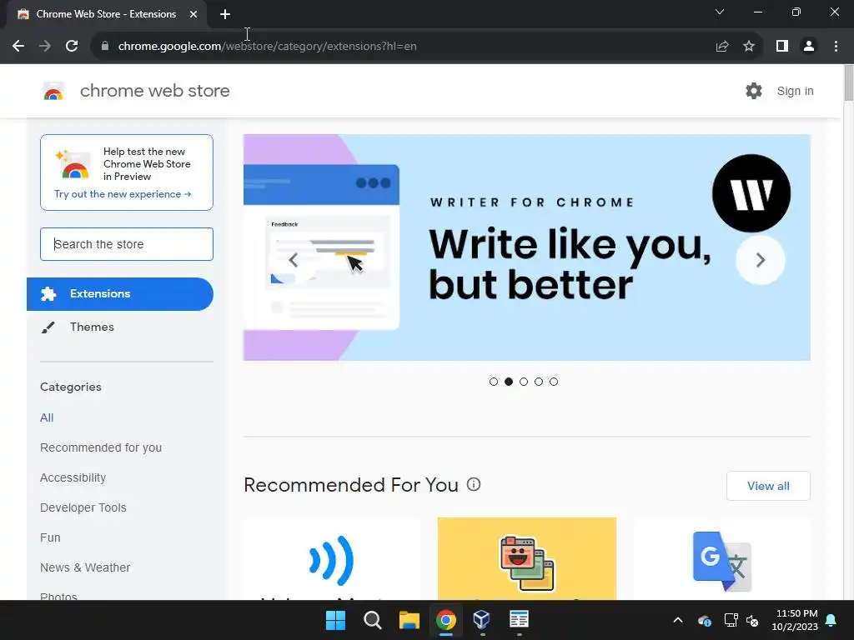854x640 pixels.
Task: Select the first carousel dot
Action: 494,382
